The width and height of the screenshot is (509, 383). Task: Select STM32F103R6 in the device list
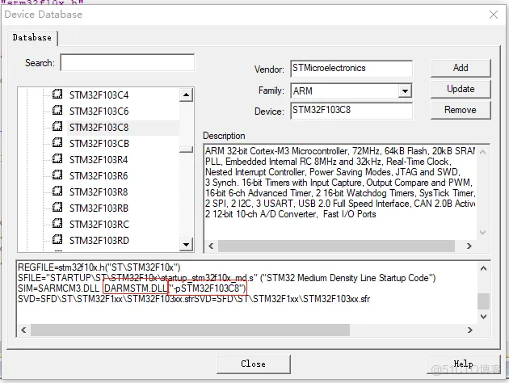coord(99,176)
